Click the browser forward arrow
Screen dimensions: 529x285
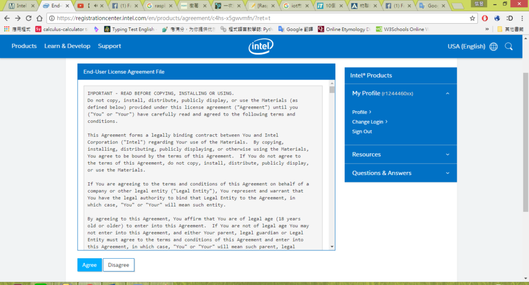(18, 18)
